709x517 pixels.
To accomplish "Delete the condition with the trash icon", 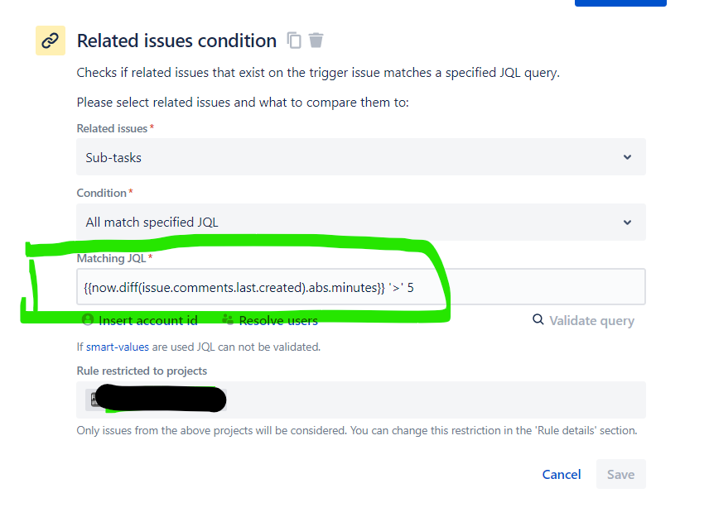I will coord(316,41).
